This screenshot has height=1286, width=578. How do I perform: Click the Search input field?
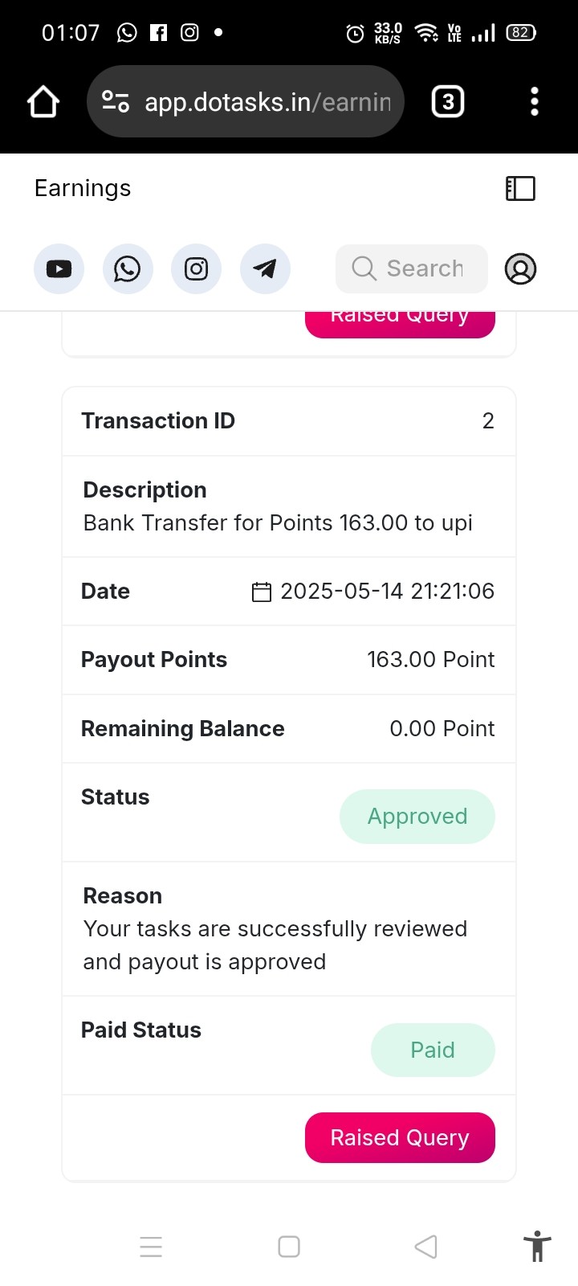[411, 268]
